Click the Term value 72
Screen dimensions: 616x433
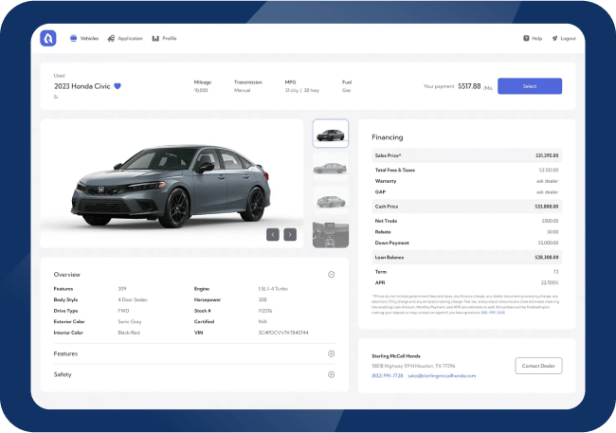pos(556,272)
